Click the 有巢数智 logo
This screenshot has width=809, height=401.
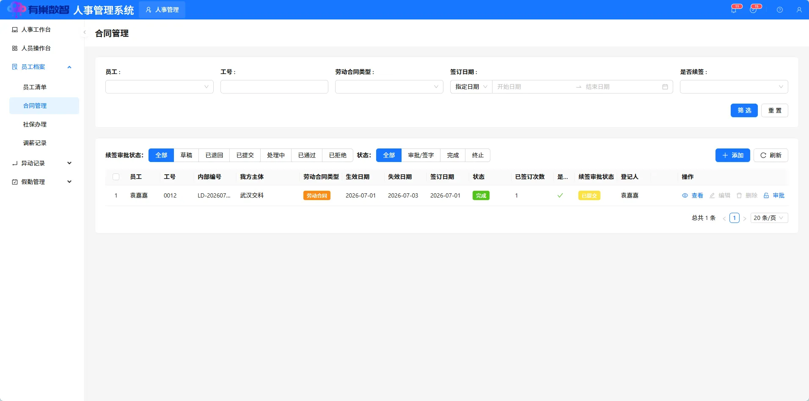click(39, 9)
